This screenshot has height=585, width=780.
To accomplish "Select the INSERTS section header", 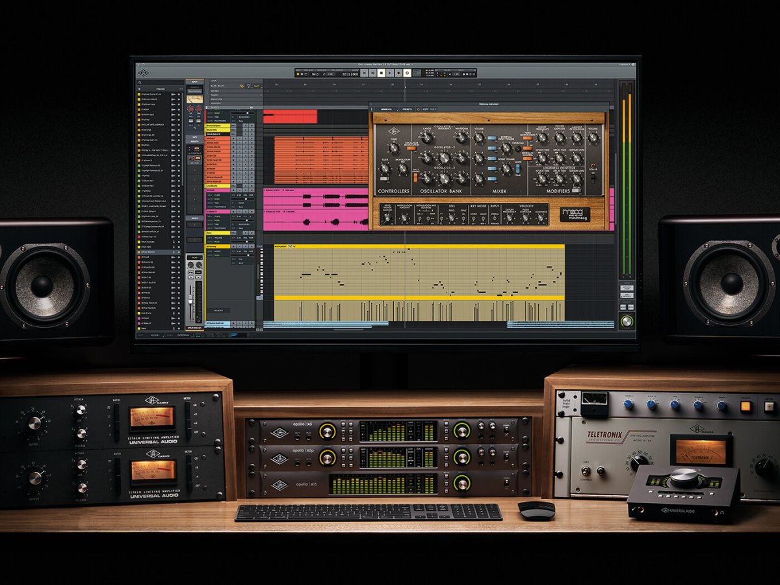I will click(194, 142).
